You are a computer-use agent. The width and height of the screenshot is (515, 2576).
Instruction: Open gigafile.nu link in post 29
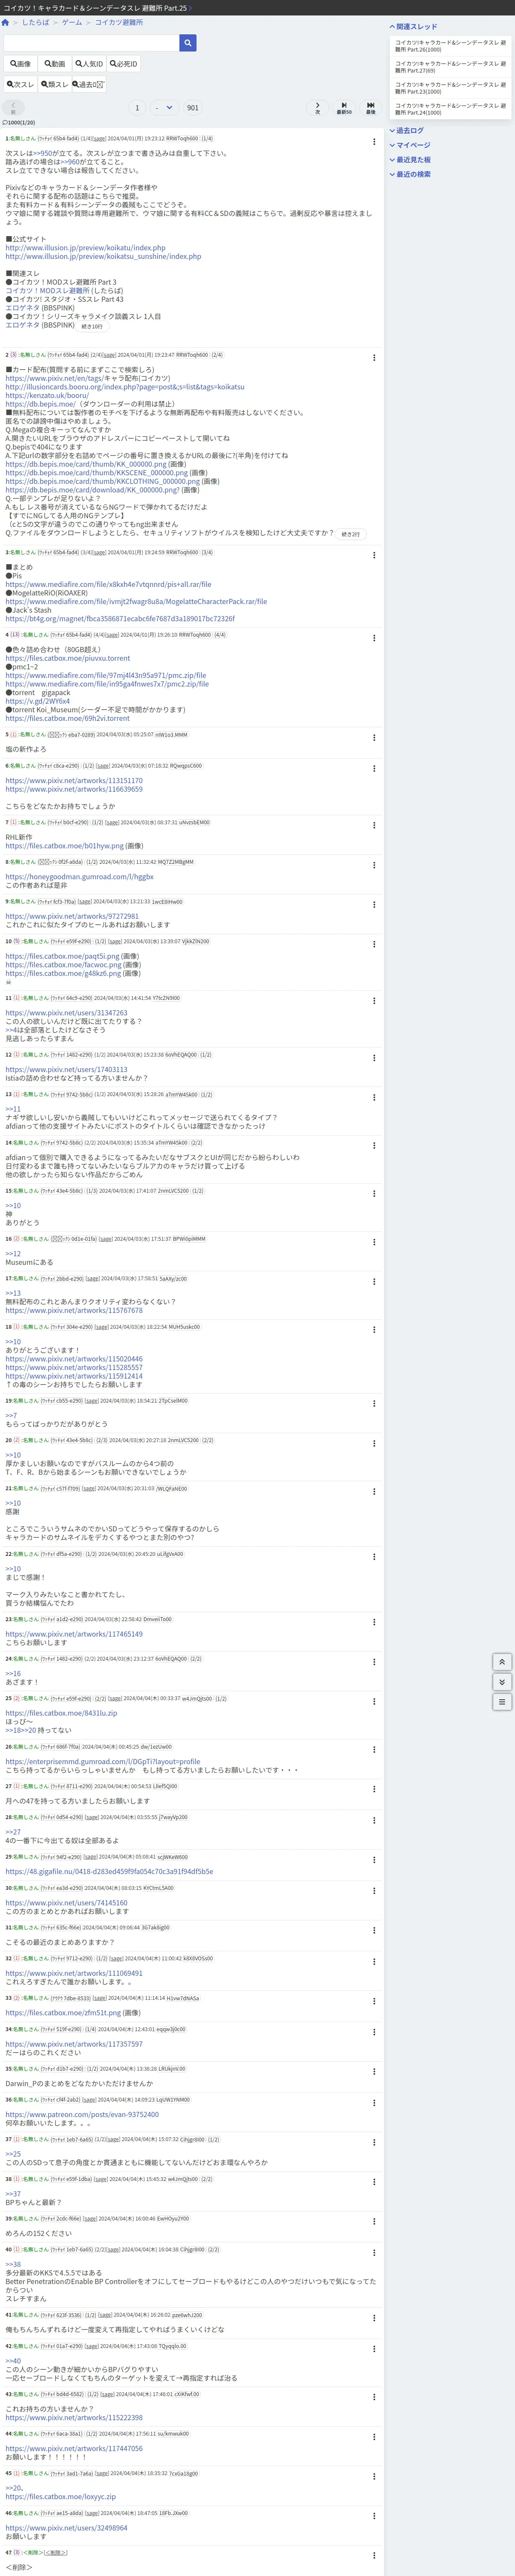[109, 1871]
